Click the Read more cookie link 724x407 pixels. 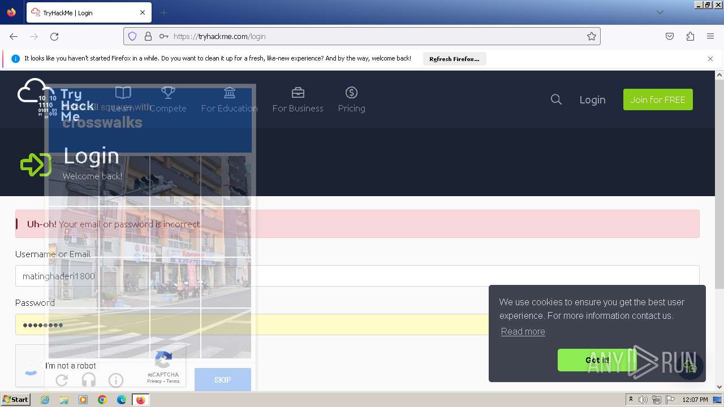523,332
